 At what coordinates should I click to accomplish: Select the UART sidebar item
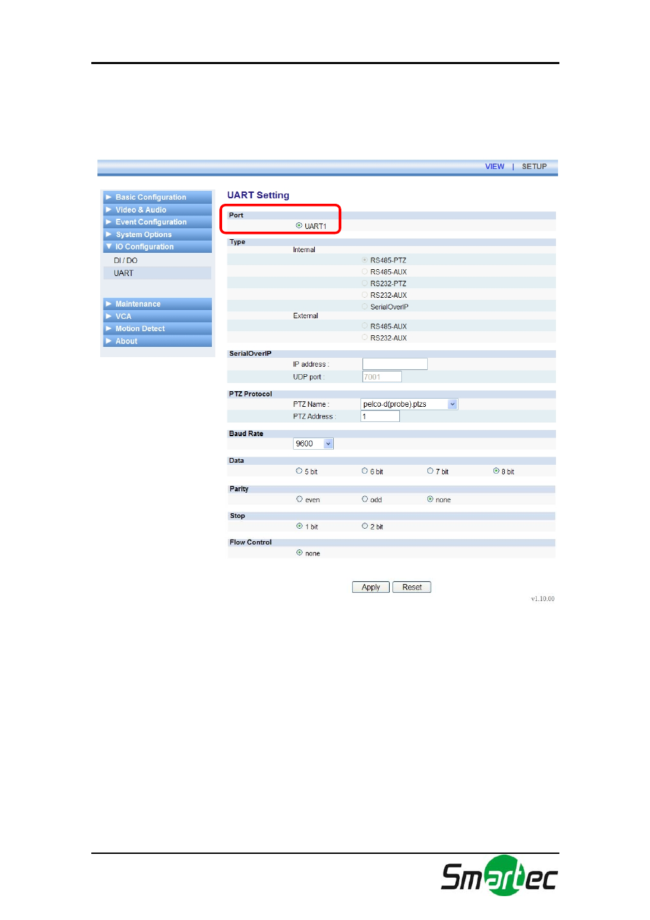coord(157,273)
